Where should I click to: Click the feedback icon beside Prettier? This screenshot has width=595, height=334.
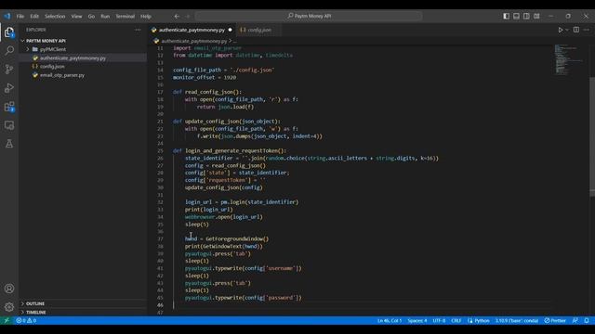[575, 320]
